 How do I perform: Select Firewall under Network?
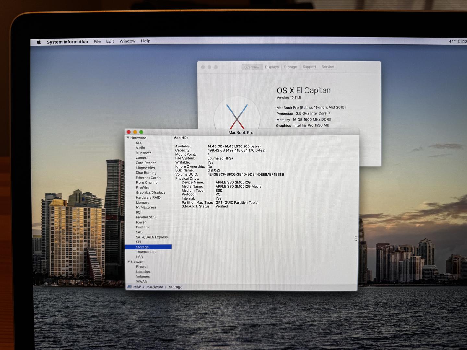point(142,267)
